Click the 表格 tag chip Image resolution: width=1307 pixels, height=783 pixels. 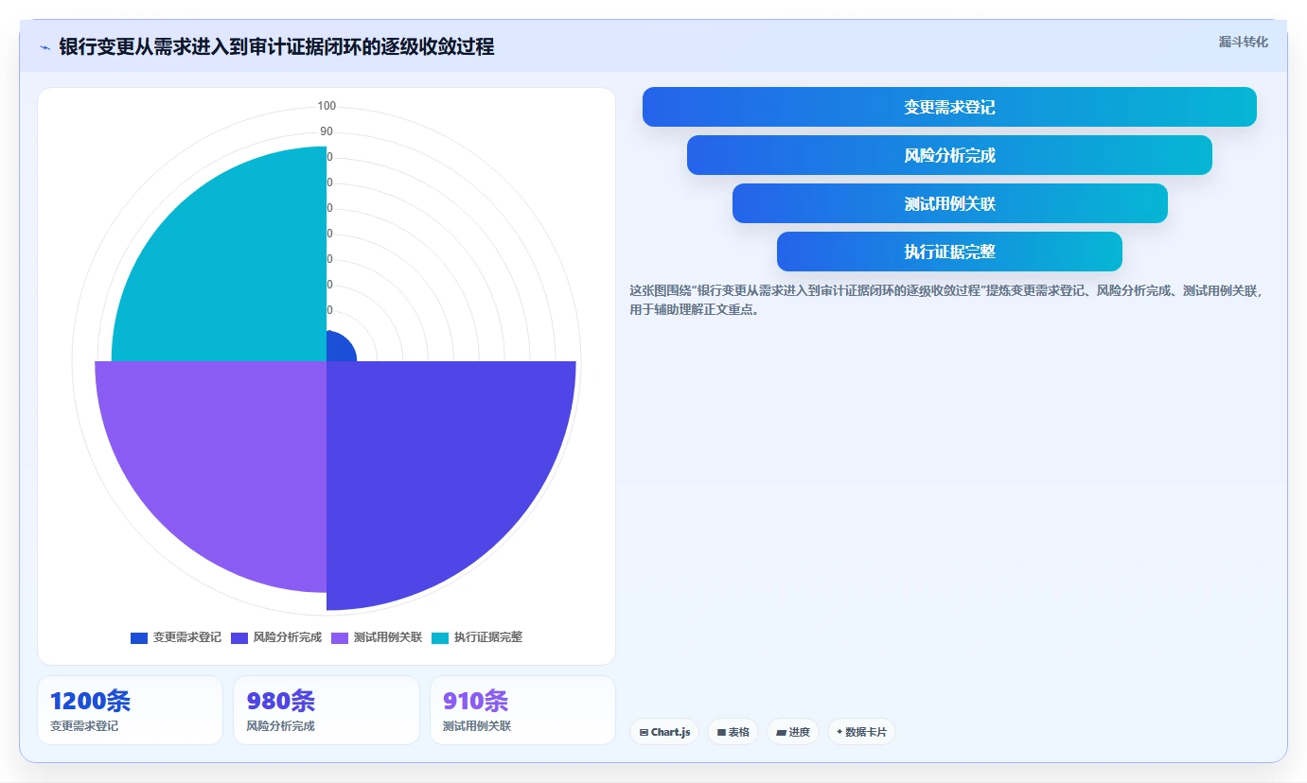click(x=733, y=732)
